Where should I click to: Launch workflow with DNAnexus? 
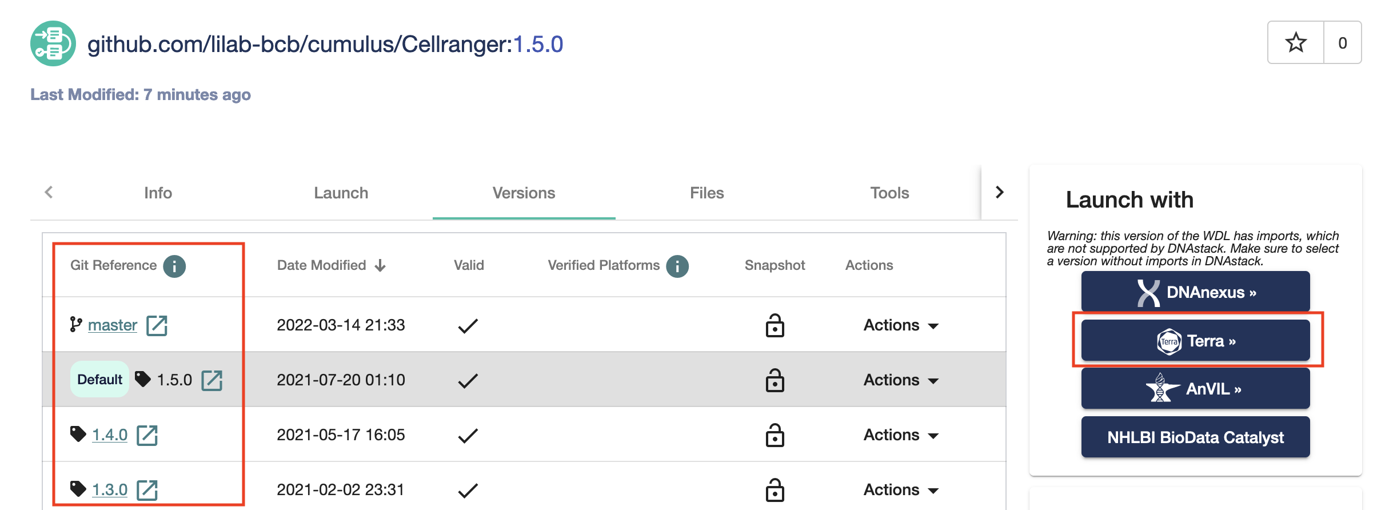coord(1195,292)
